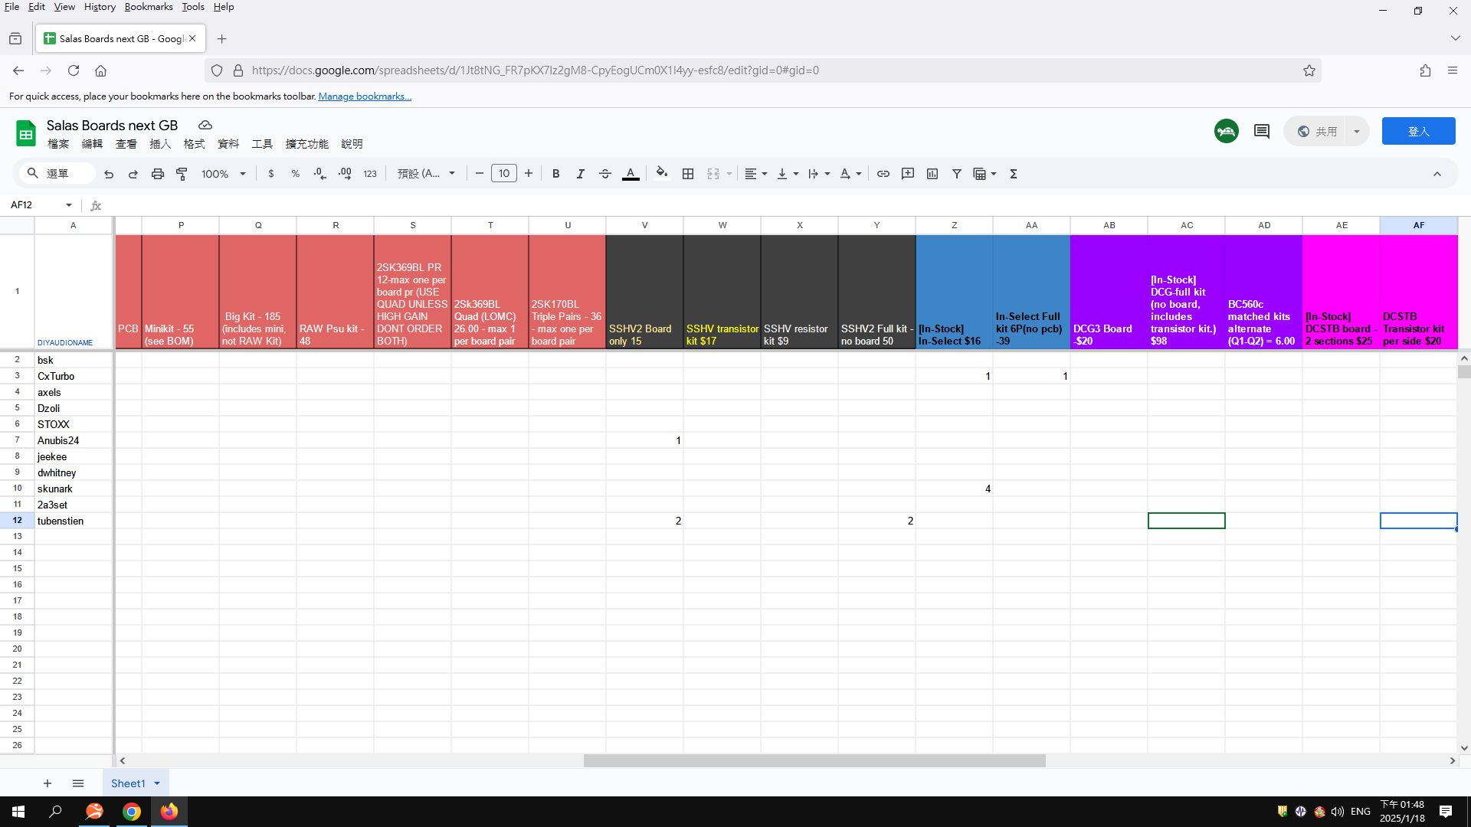Open the all sheets list icon

point(78,783)
